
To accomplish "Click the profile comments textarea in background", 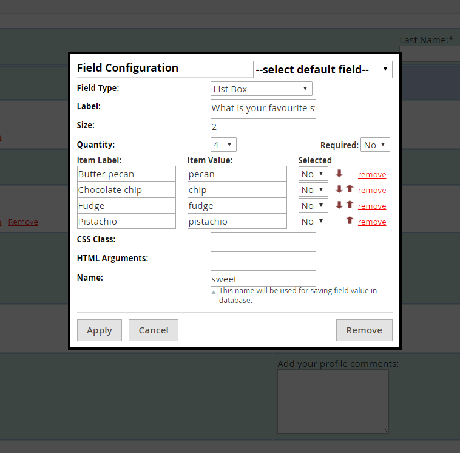I will click(333, 401).
